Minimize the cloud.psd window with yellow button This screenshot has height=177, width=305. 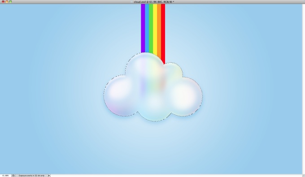(7, 1)
